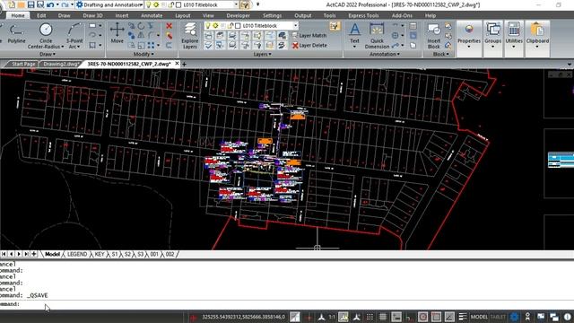Click the Layer Delete button
This screenshot has height=323, width=574.
[309, 46]
